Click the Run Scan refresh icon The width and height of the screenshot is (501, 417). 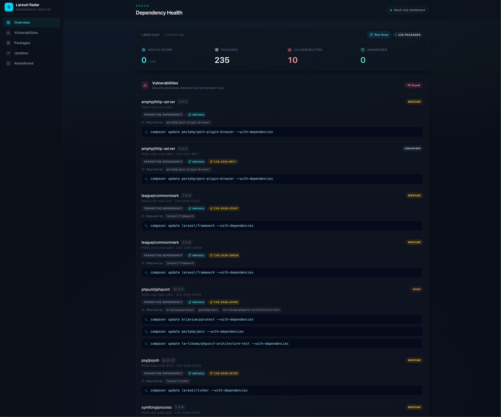[x=371, y=35]
